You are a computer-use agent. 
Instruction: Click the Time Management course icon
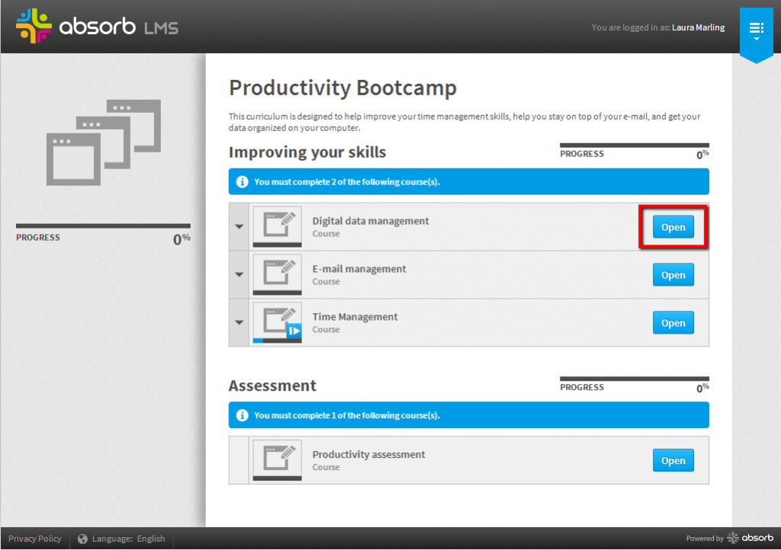point(278,322)
